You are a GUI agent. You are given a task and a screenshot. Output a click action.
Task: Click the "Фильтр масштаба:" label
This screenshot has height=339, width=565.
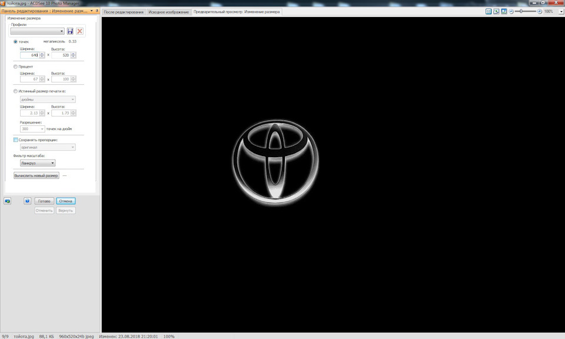click(x=29, y=156)
